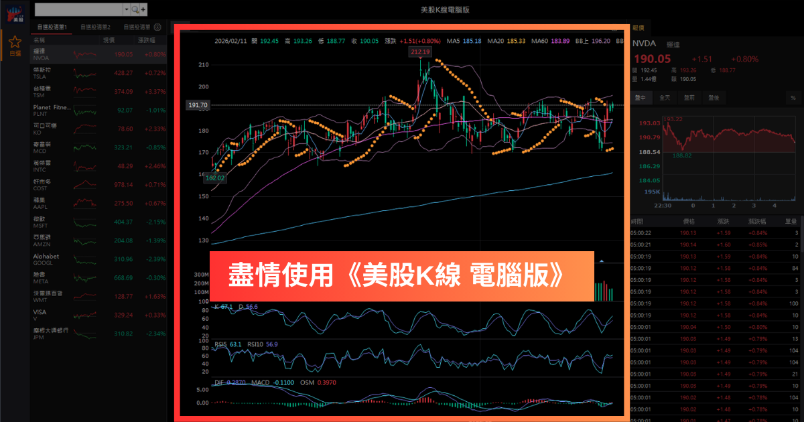Select the 報價 quote tab
This screenshot has width=804, height=422.
[x=638, y=28]
